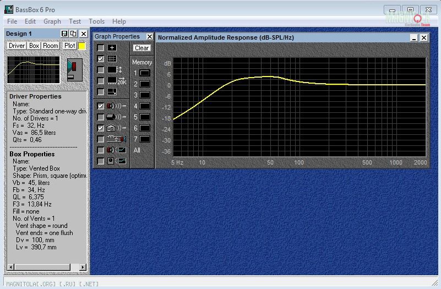
Task: Click the 'Vb = 45, liters' value
Action: tap(31, 183)
